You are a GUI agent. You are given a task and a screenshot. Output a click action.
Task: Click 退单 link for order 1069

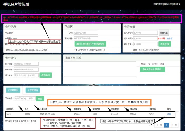[169, 114]
